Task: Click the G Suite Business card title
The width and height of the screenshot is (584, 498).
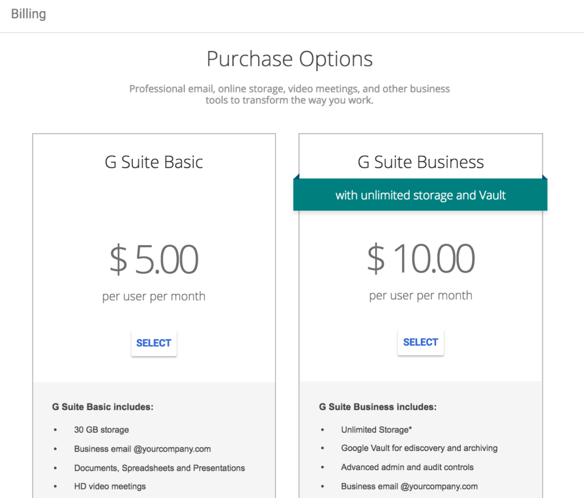Action: point(421,162)
